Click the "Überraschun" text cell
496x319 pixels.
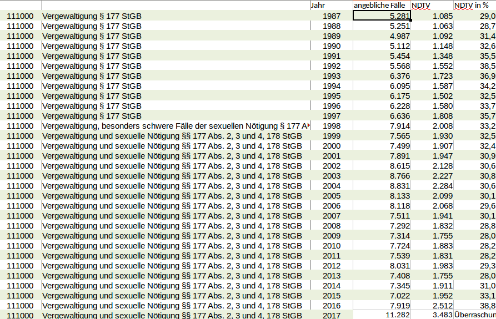(x=474, y=315)
